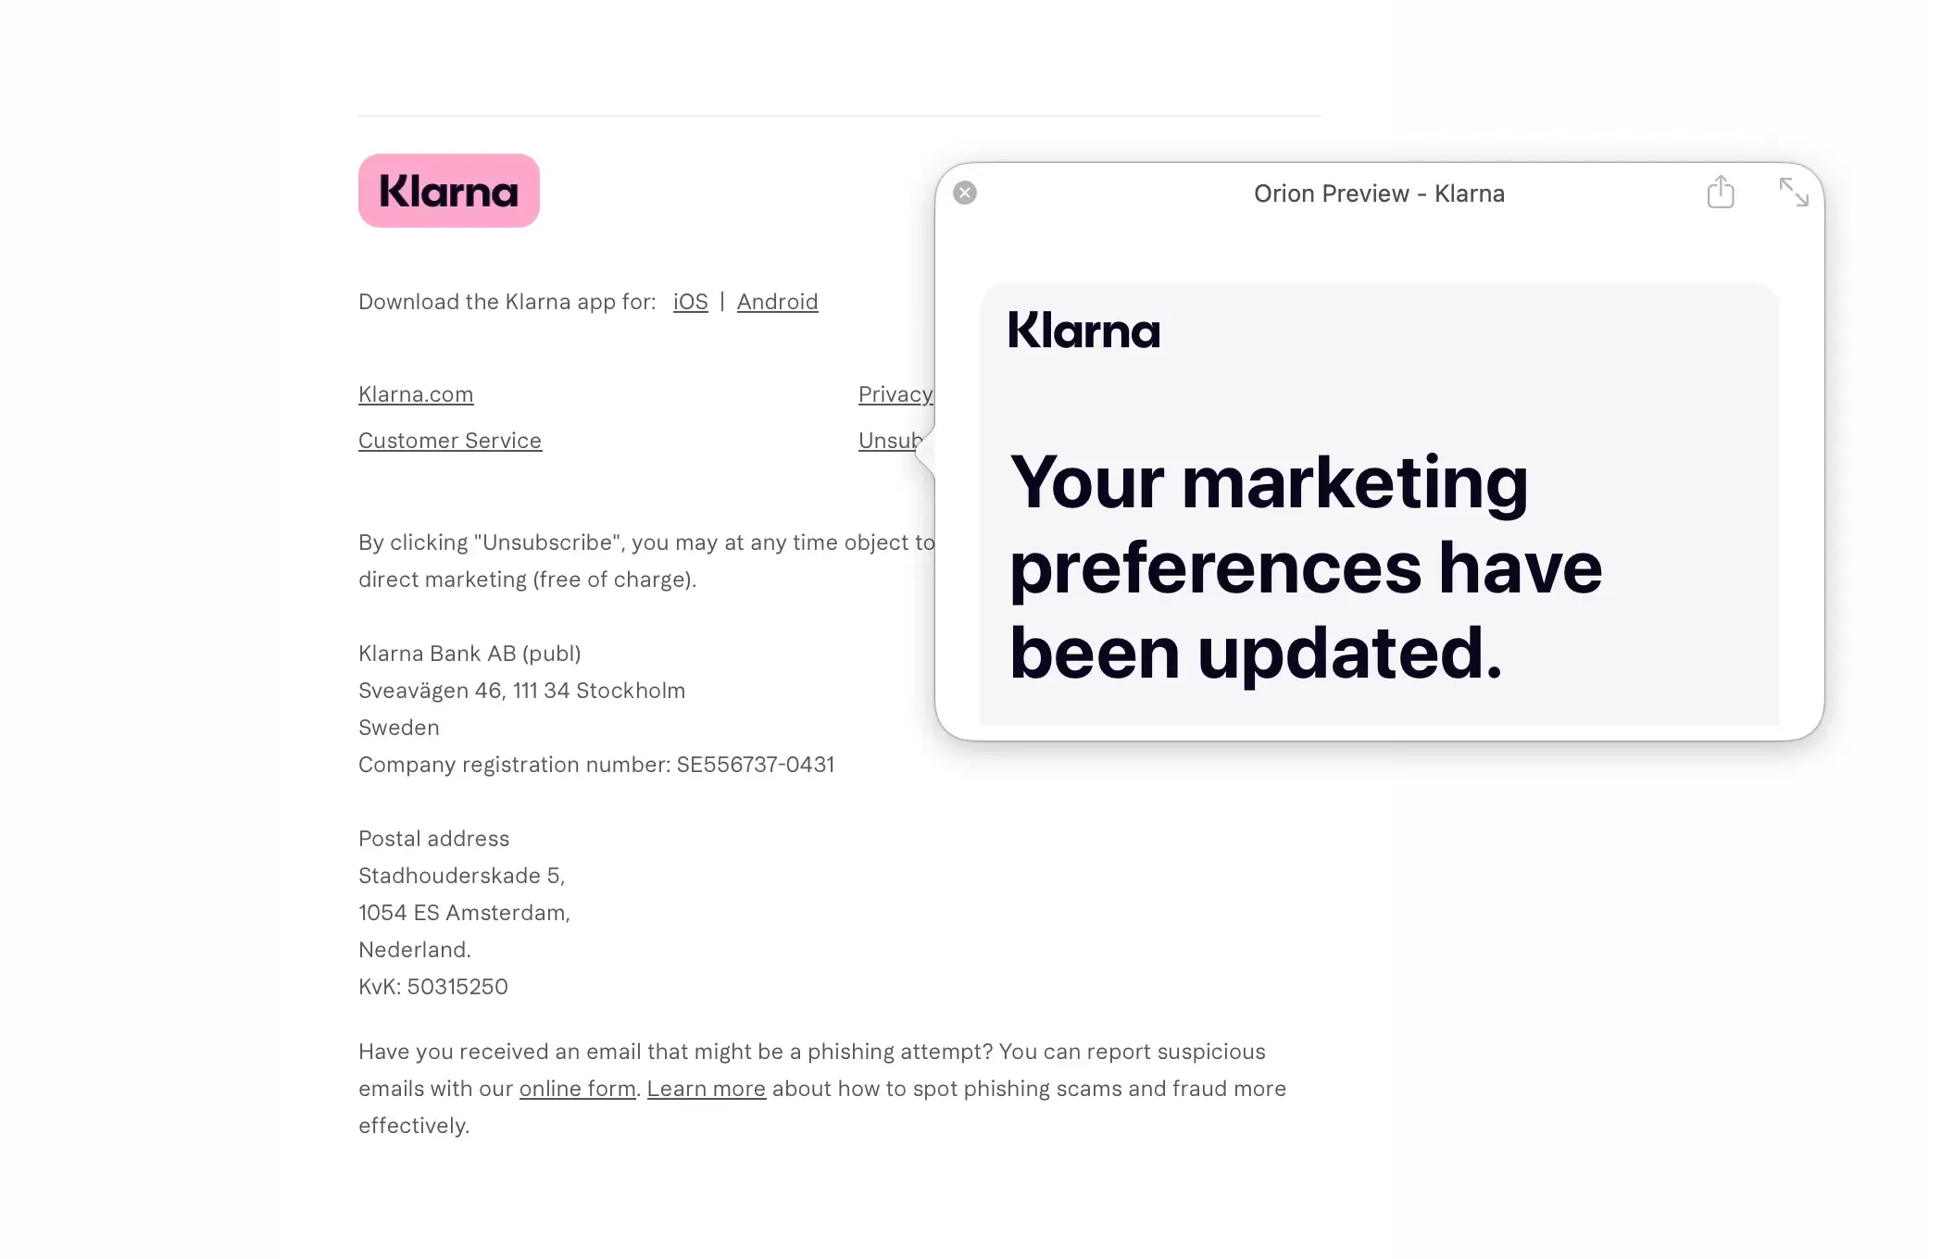Click the partially hidden Unsubscribe link
This screenshot has height=1259, width=1941.
pos(888,441)
